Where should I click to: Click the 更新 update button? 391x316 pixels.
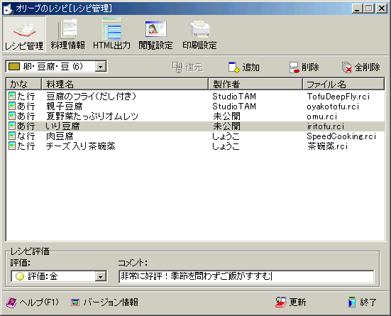click(291, 303)
